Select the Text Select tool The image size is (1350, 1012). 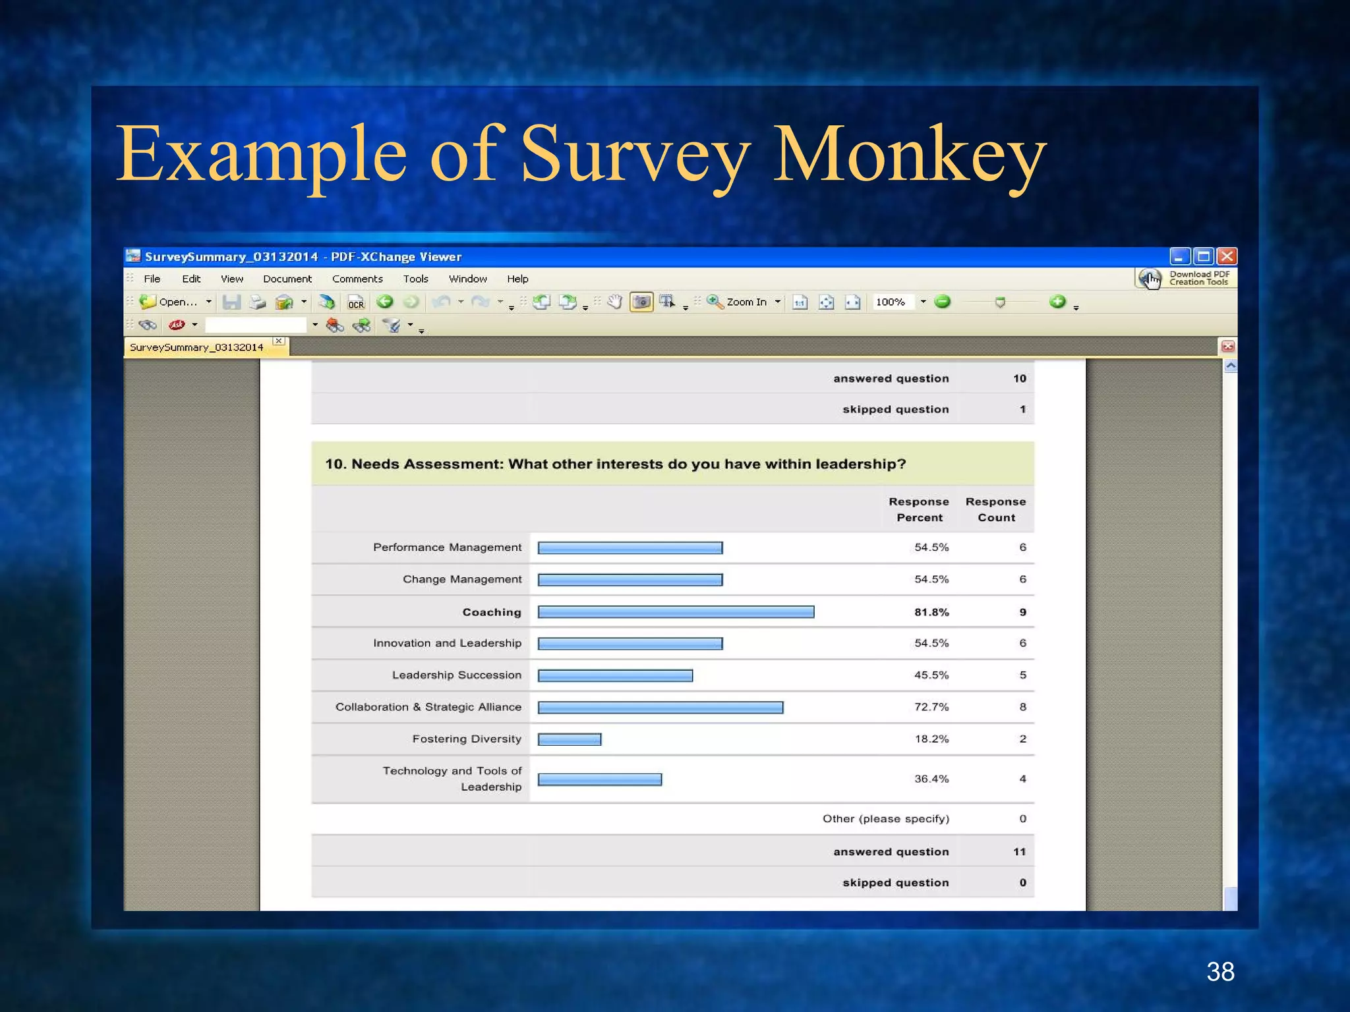(667, 302)
